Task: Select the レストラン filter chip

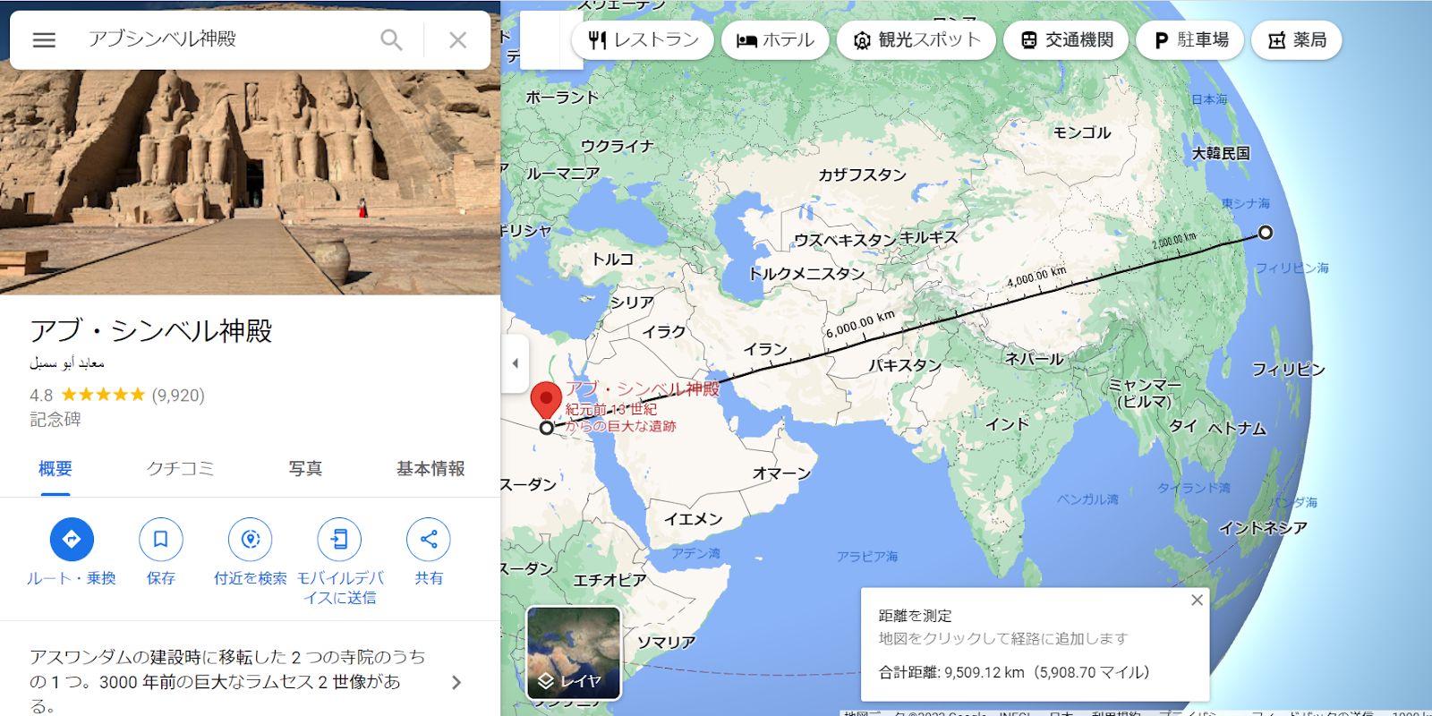Action: 643,40
